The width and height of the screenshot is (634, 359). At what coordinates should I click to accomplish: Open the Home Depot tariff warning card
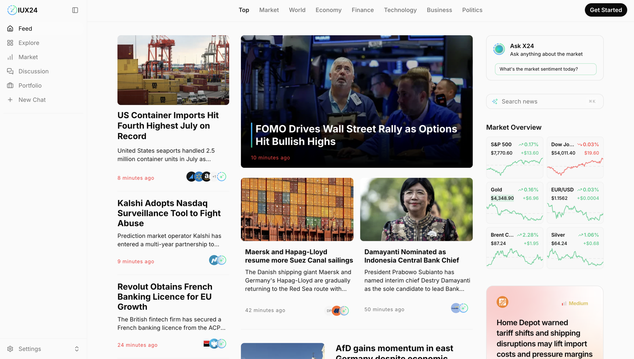pos(545,323)
